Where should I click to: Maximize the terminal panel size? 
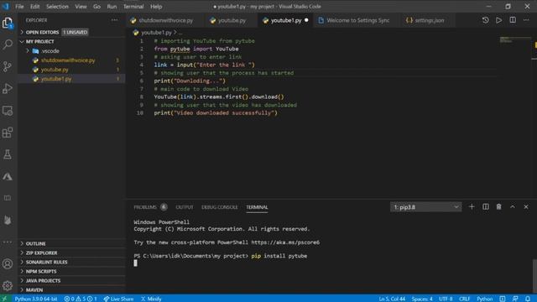click(513, 207)
